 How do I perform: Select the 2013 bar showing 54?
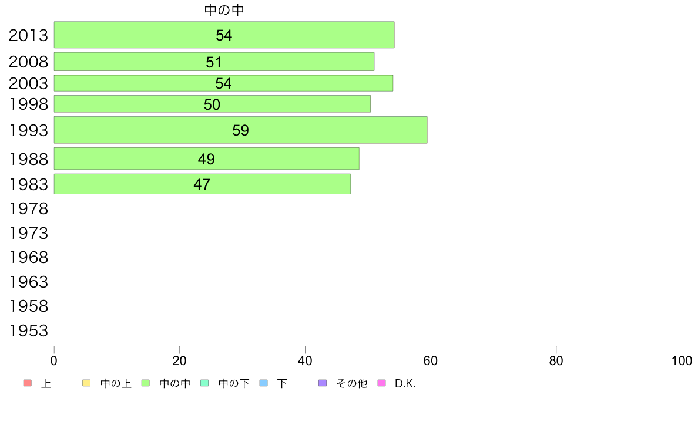pyautogui.click(x=224, y=35)
